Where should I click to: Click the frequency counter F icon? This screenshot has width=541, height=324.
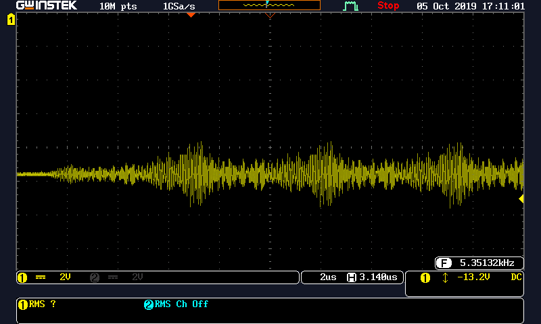point(444,263)
